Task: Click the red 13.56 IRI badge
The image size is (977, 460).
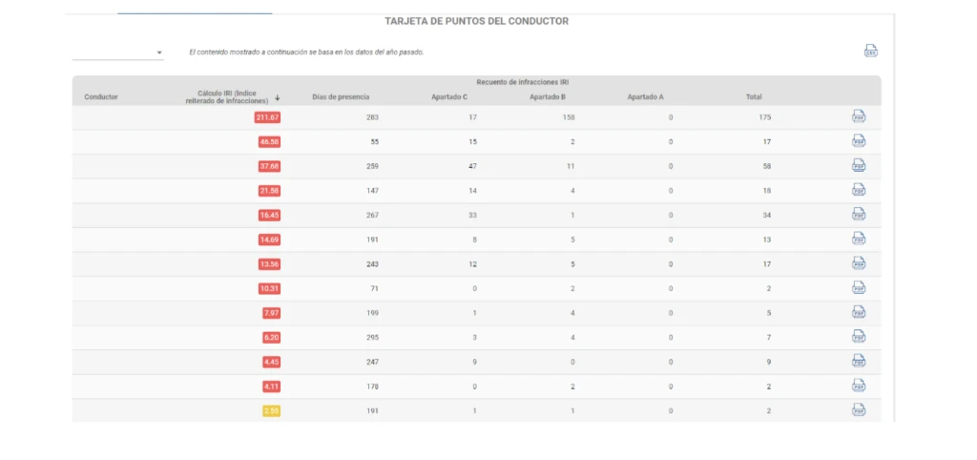Action: pos(269,263)
